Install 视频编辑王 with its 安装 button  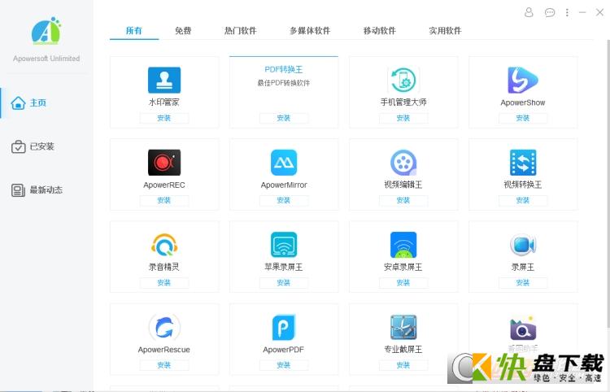coord(403,201)
